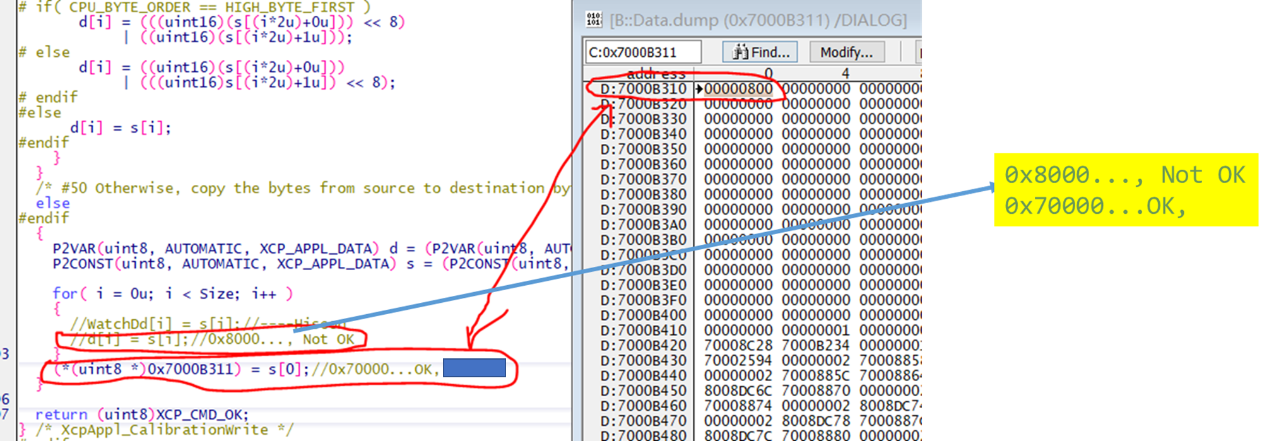Image resolution: width=1262 pixels, height=441 pixels.
Task: Place cursor on 'P2VAR(uint8, AUTOMATIC, XCP_APPL_DATA) d' line
Action: tap(225, 249)
